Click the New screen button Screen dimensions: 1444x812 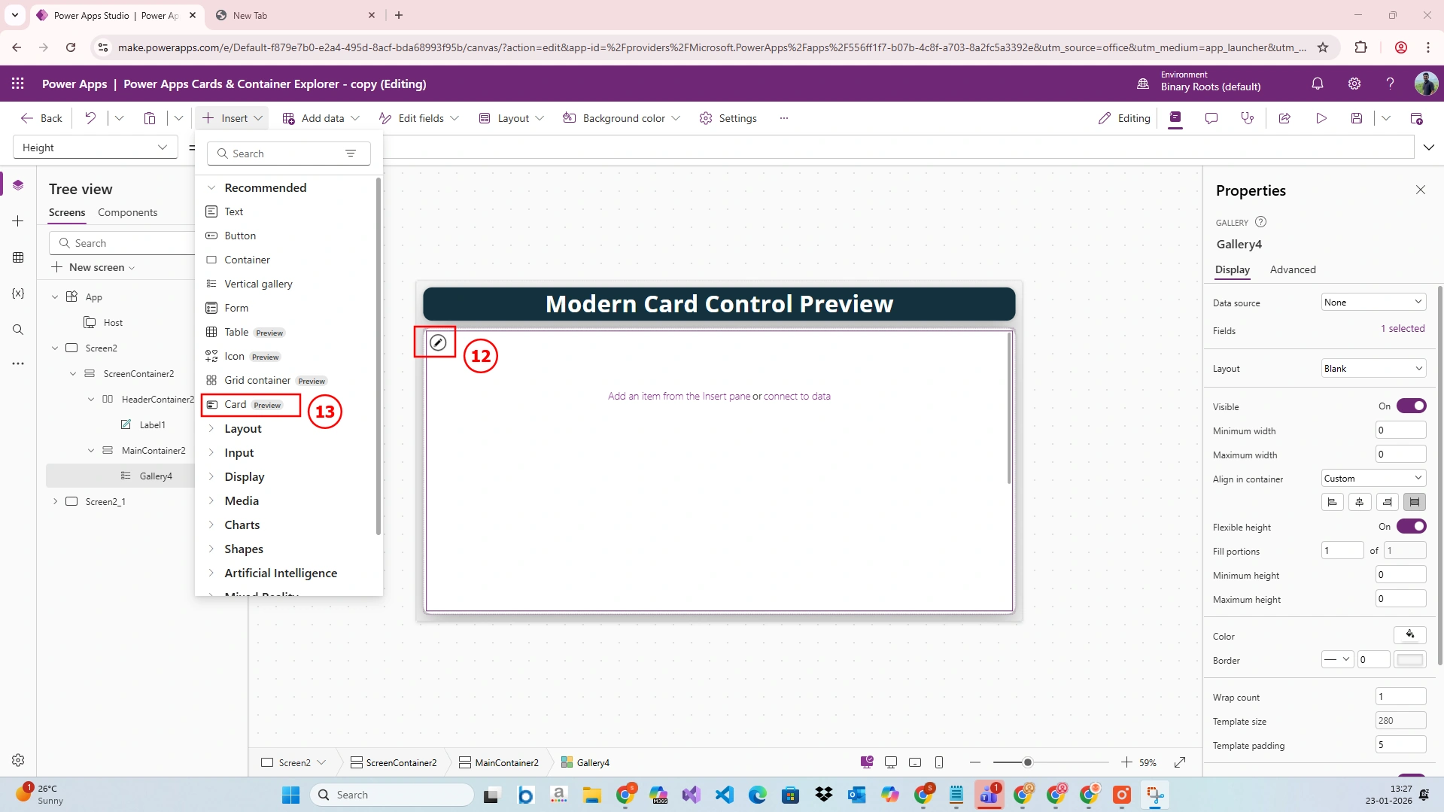pyautogui.click(x=93, y=268)
